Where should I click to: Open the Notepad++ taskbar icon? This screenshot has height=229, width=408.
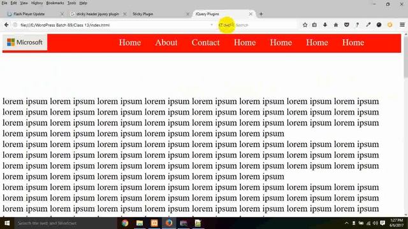[x=198, y=223]
